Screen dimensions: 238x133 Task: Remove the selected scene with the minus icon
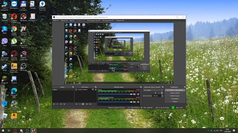57,104
